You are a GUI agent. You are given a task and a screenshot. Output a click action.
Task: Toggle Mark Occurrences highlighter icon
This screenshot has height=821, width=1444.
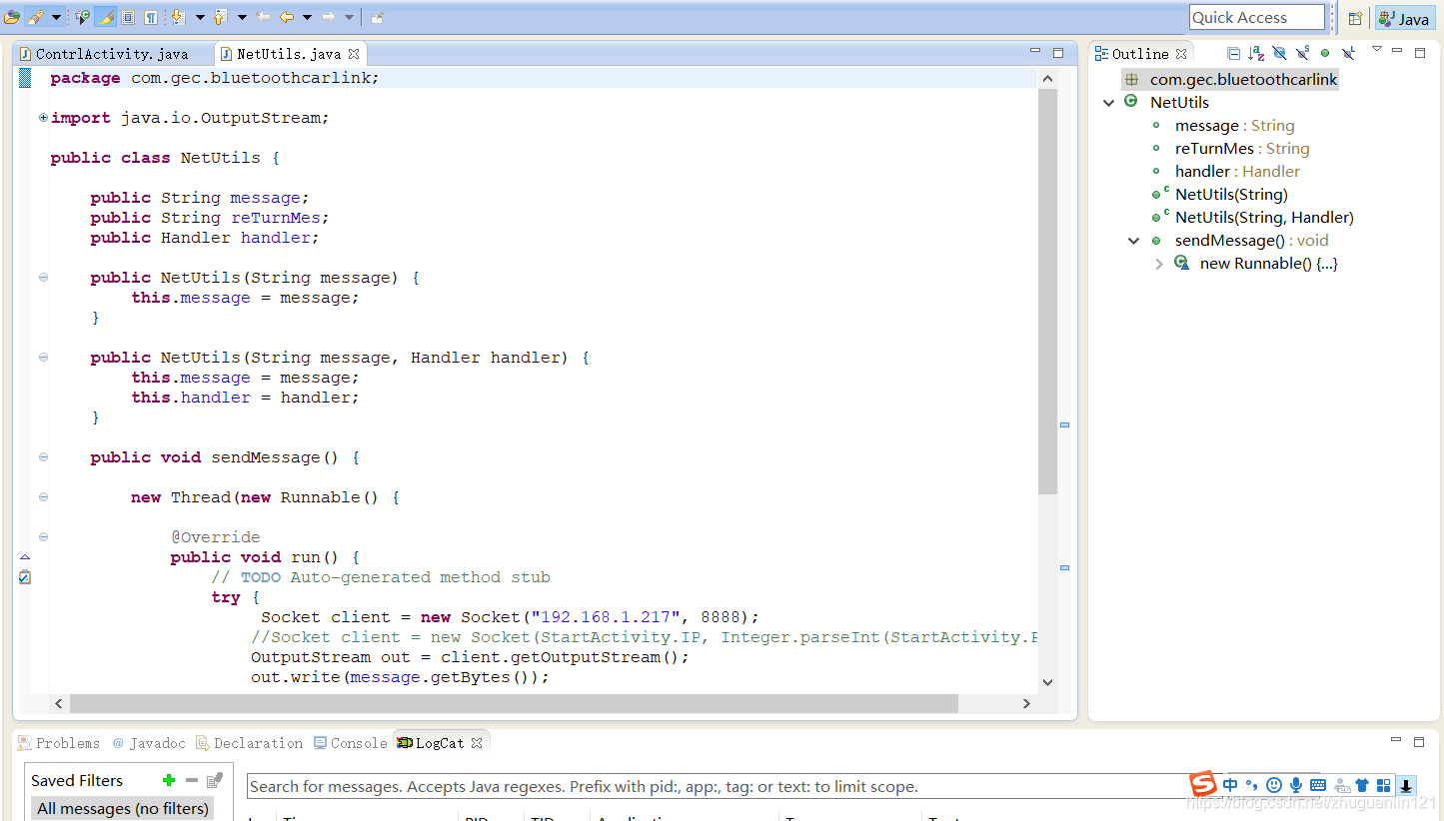[x=106, y=17]
